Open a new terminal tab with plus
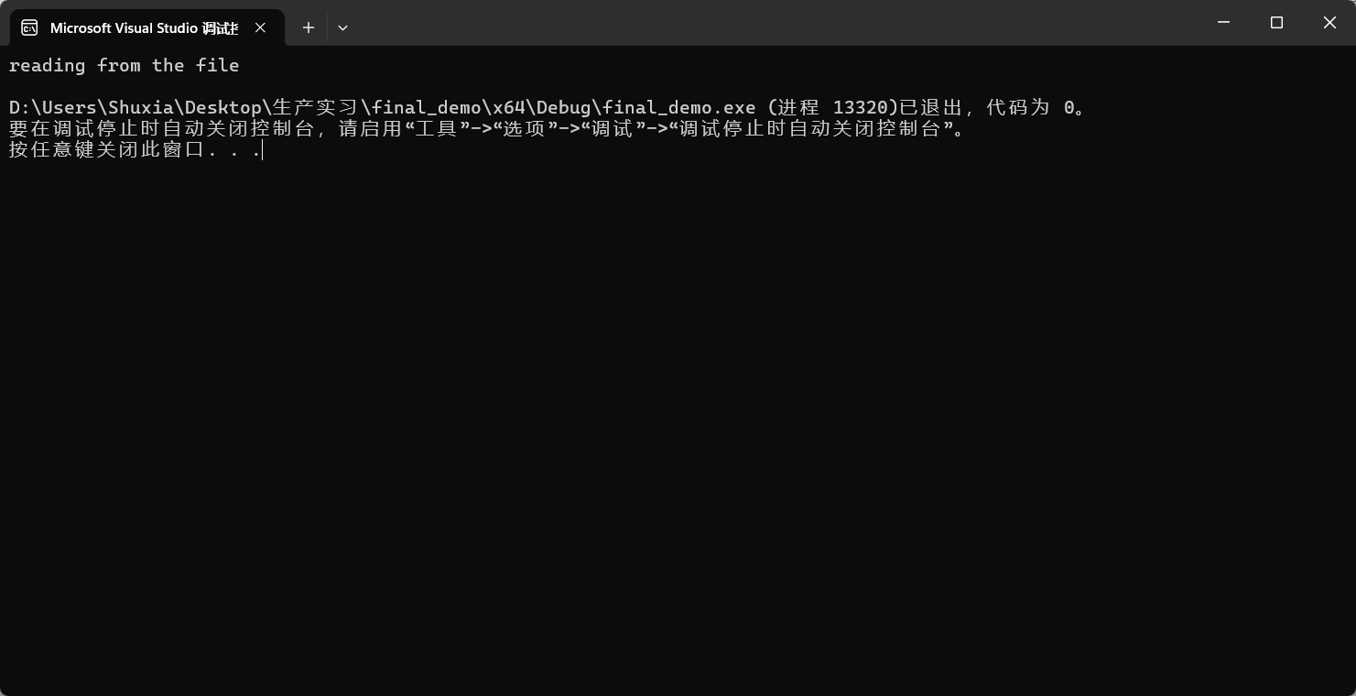 (x=309, y=27)
